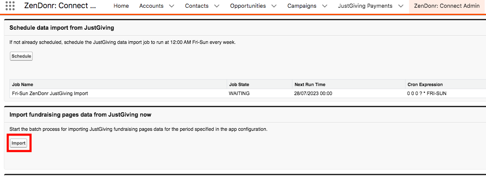The image size is (486, 176).
Task: Click the Import button
Action: click(18, 143)
